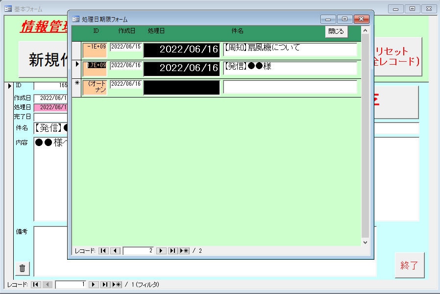This screenshot has height=294, width=440.
Task: Click 作成日 field in 基本フォーム
Action: (50, 98)
